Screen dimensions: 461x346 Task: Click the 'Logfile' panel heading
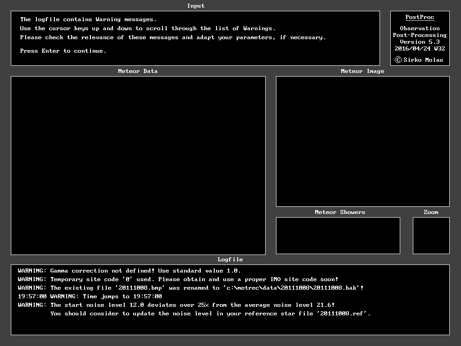pos(230,259)
